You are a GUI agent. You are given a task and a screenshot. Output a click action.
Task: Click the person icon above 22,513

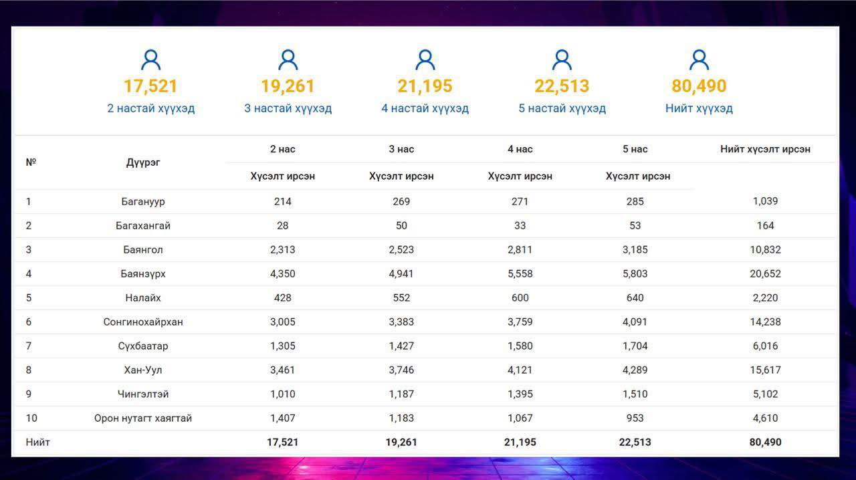(x=562, y=60)
